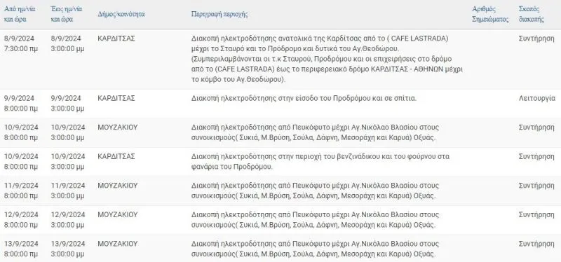Select ΚΑΡΔΙΤΣΑΣ in the 10/9/2024 row

pos(116,156)
